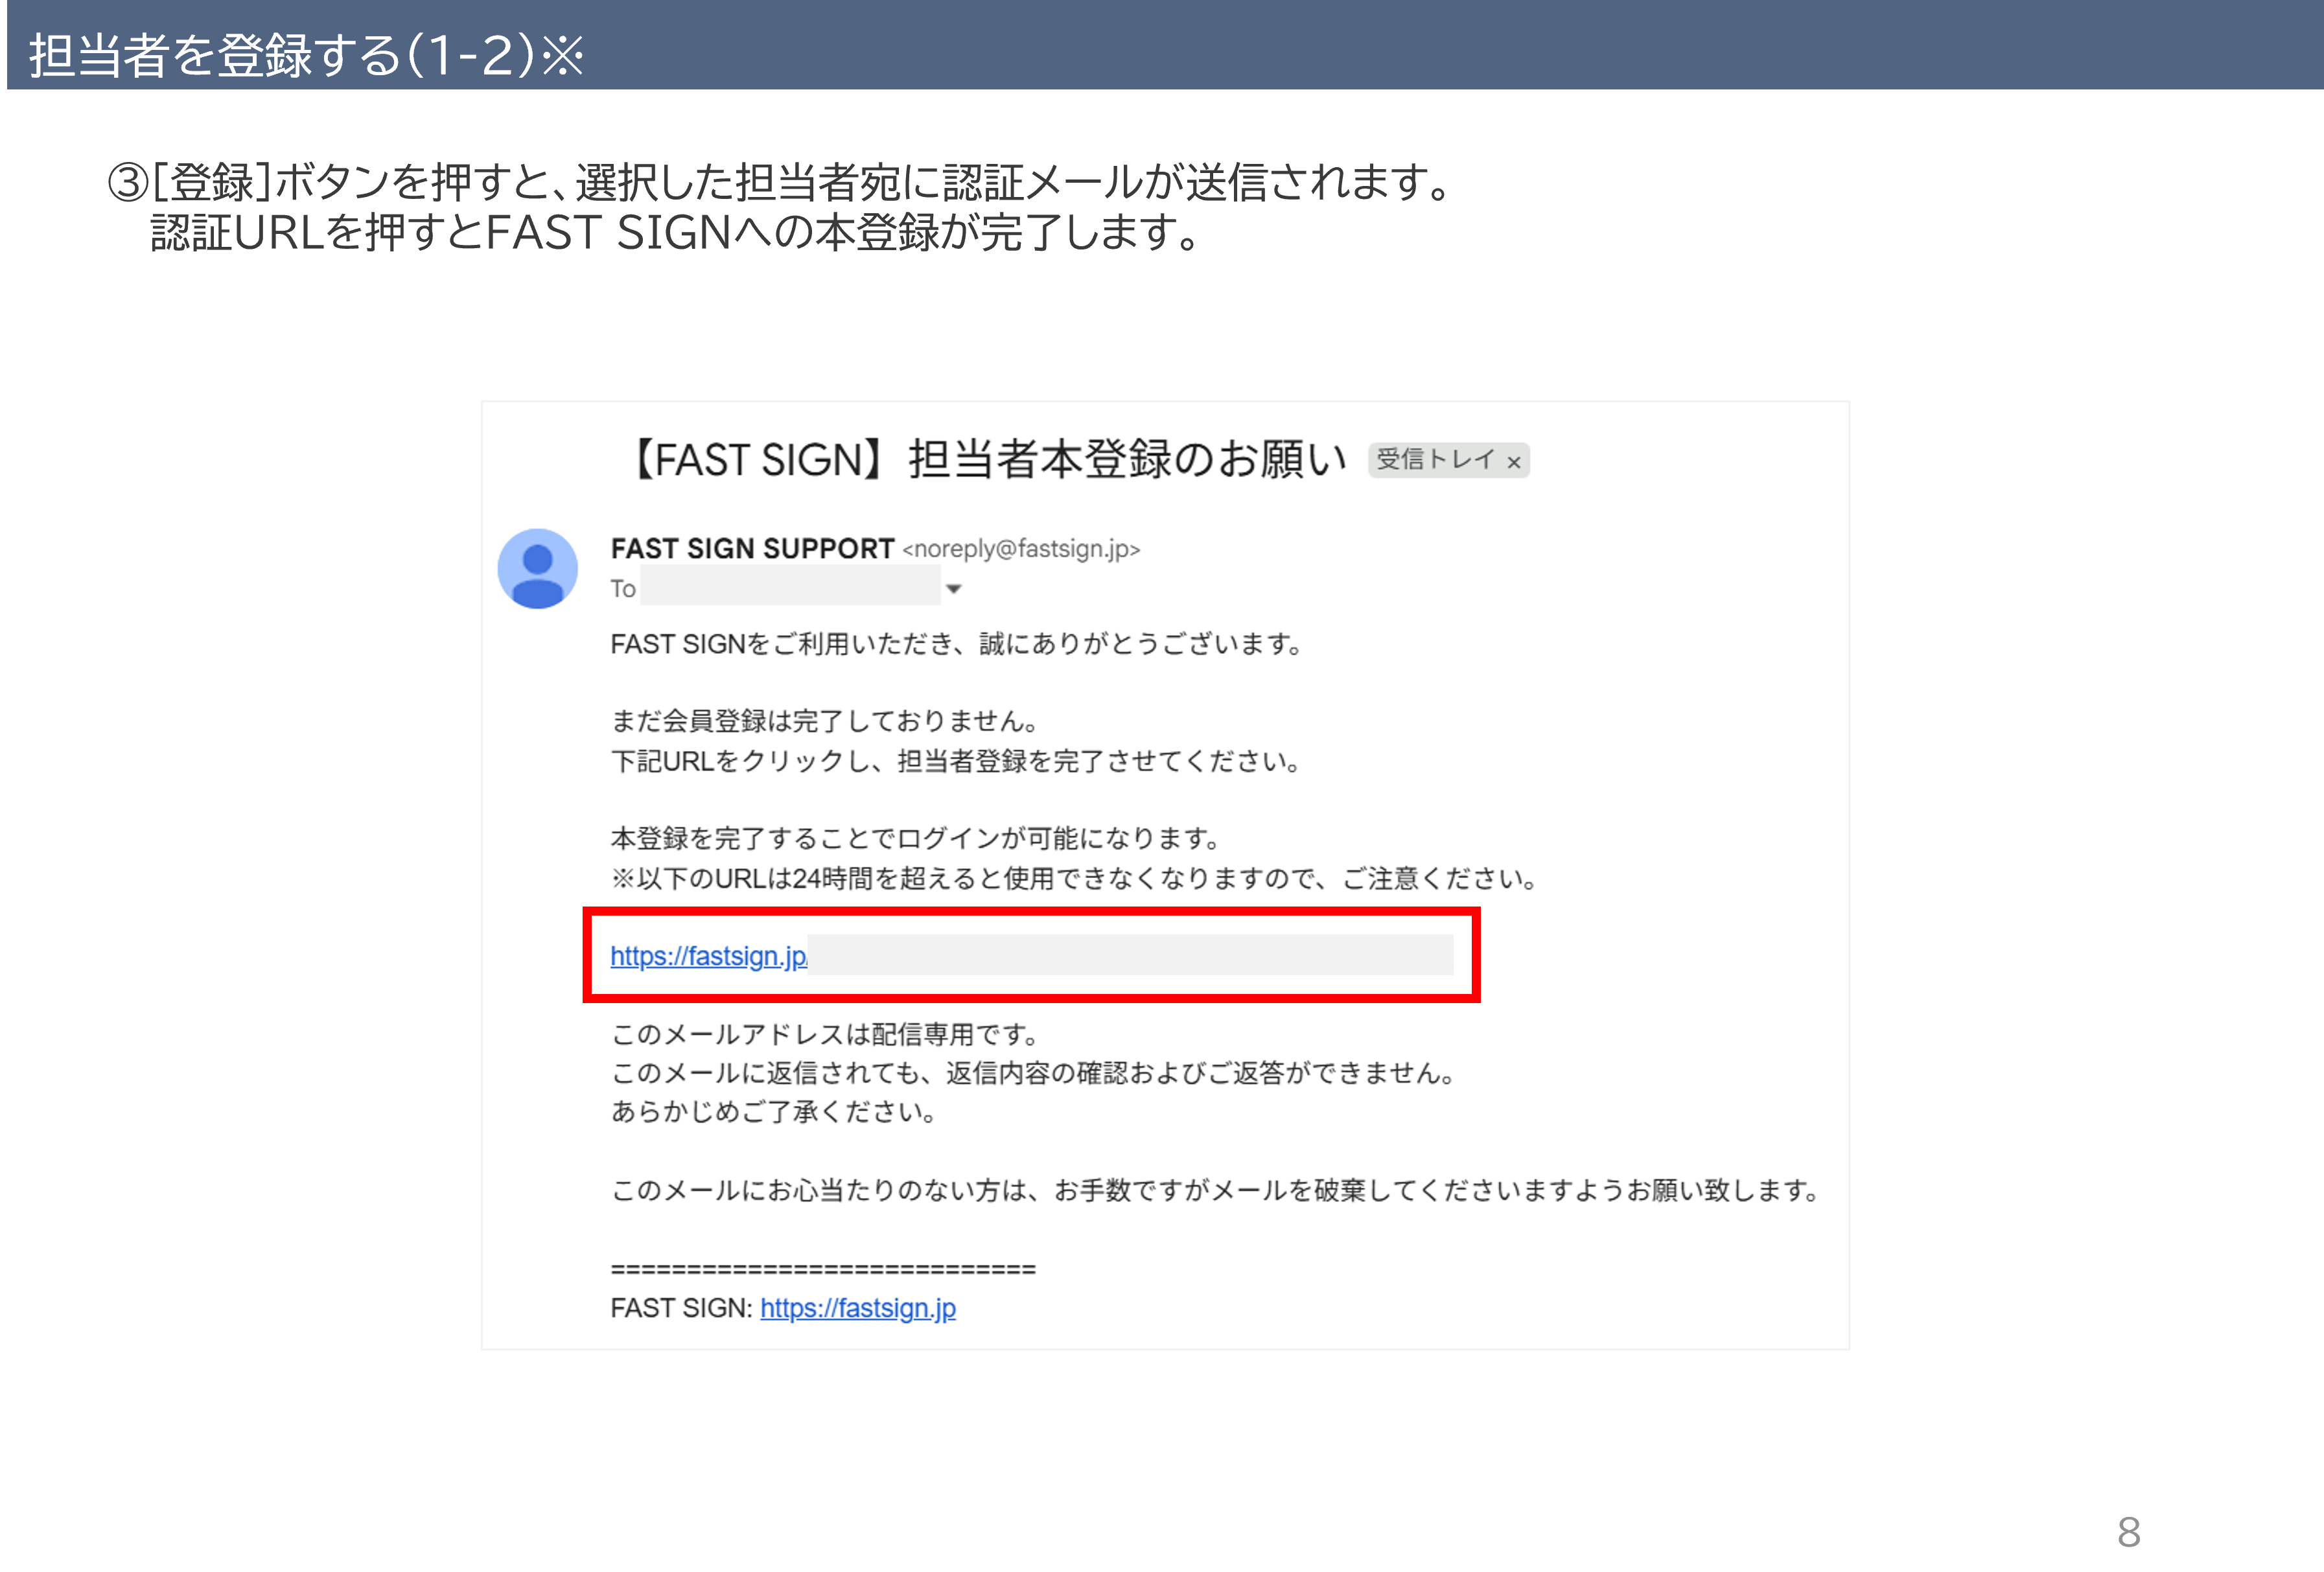Click the line まだ会員登録は完了しておりません
Screen dimensions: 2324x1572
pyautogui.click(x=826, y=721)
